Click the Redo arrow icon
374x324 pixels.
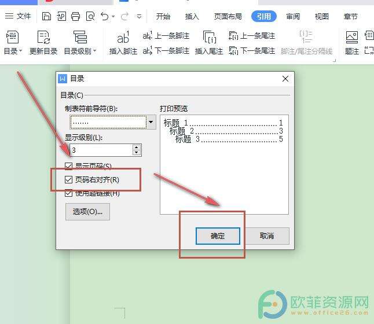tap(124, 16)
